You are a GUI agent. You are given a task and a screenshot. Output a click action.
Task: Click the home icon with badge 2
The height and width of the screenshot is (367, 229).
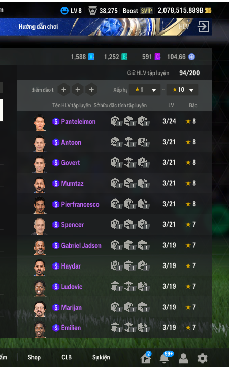146,358
